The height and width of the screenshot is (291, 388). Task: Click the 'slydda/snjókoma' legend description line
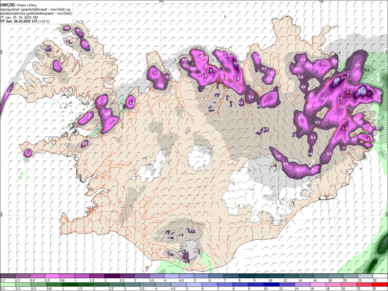[36, 13]
